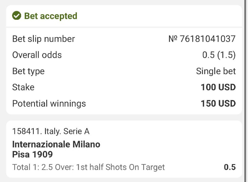Screen dimensions: 248x182
Task: Click the № symbol before slip number
Action: pyautogui.click(x=173, y=39)
